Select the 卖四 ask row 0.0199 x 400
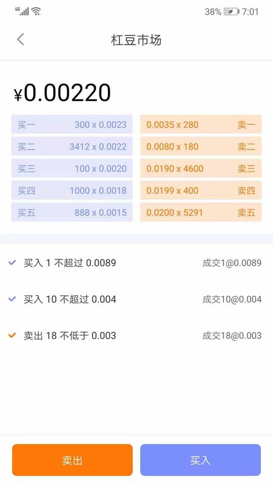273x485 pixels. point(201,190)
